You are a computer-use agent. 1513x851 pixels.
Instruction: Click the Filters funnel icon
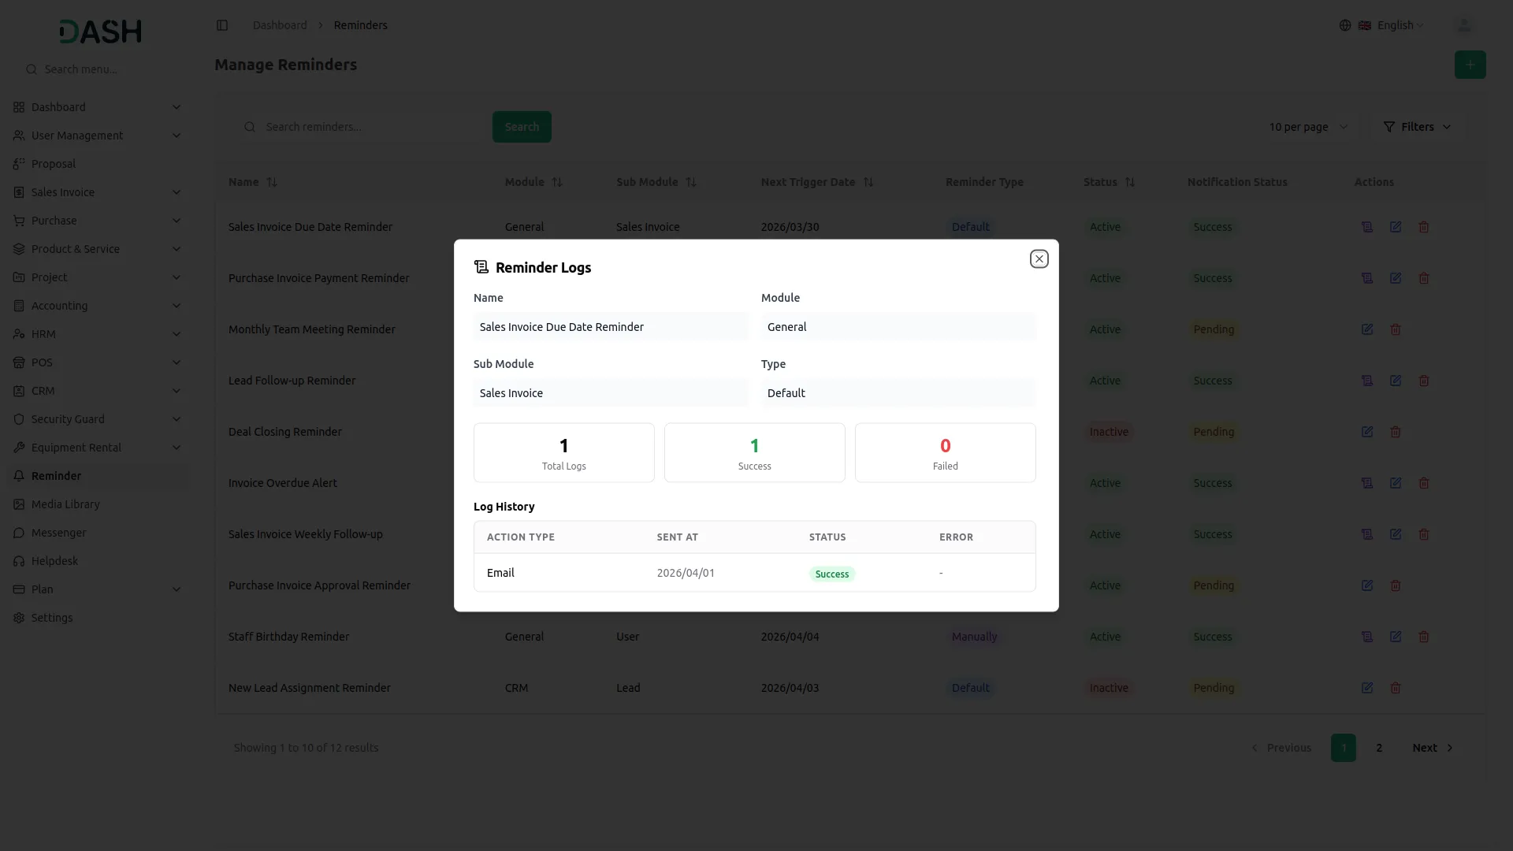coord(1390,126)
